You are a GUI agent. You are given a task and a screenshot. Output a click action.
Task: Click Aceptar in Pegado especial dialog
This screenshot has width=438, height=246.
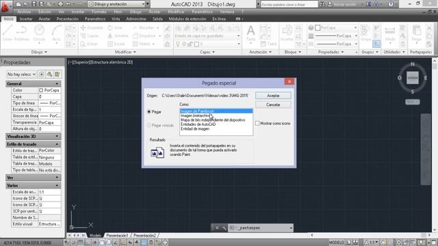273,96
